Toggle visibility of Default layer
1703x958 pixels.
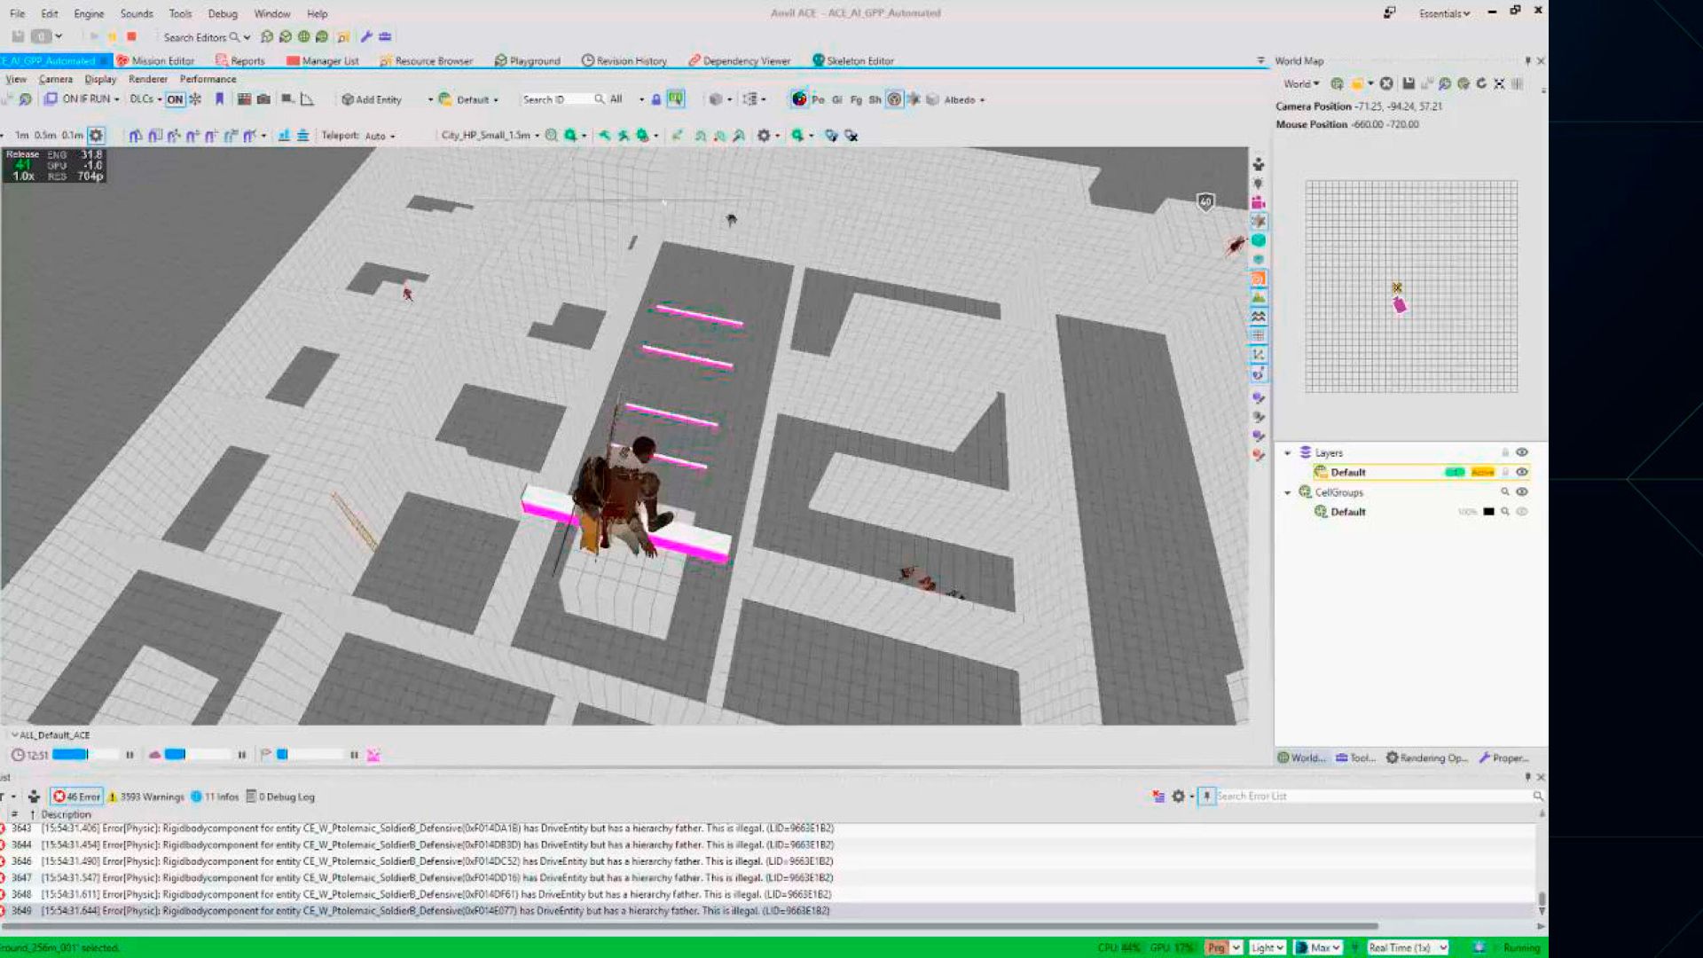point(1522,472)
